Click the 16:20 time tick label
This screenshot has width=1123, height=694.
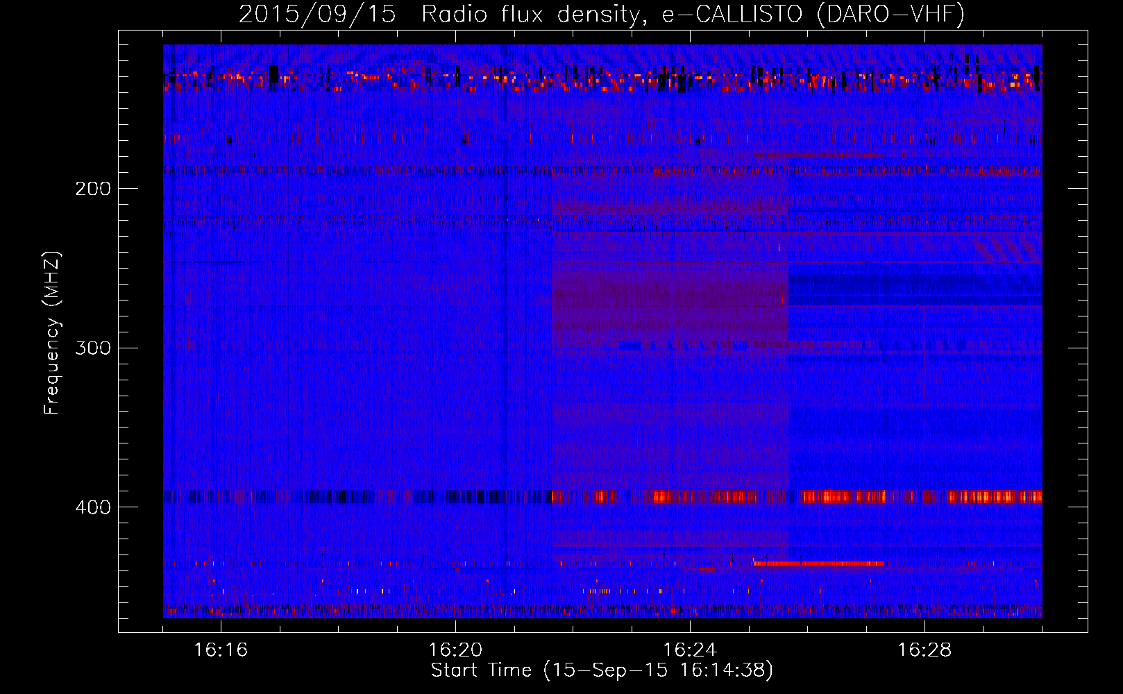click(x=455, y=650)
